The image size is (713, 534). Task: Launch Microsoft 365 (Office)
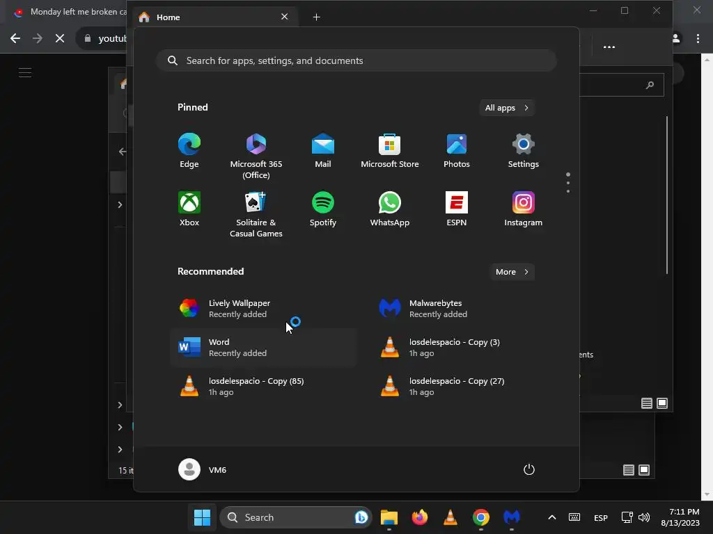click(256, 156)
